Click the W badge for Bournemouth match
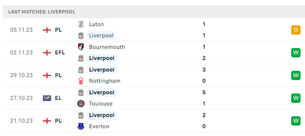Image resolution: width=305 pixels, height=136 pixels. pos(296,53)
